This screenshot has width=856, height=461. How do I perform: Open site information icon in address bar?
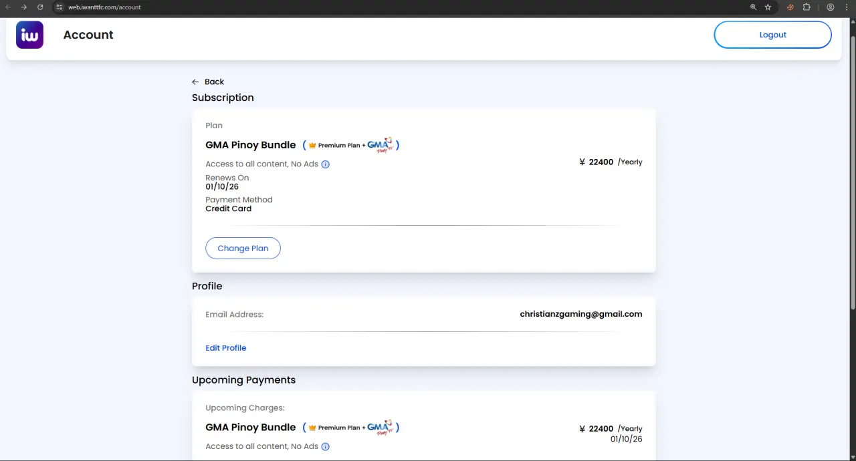(60, 7)
